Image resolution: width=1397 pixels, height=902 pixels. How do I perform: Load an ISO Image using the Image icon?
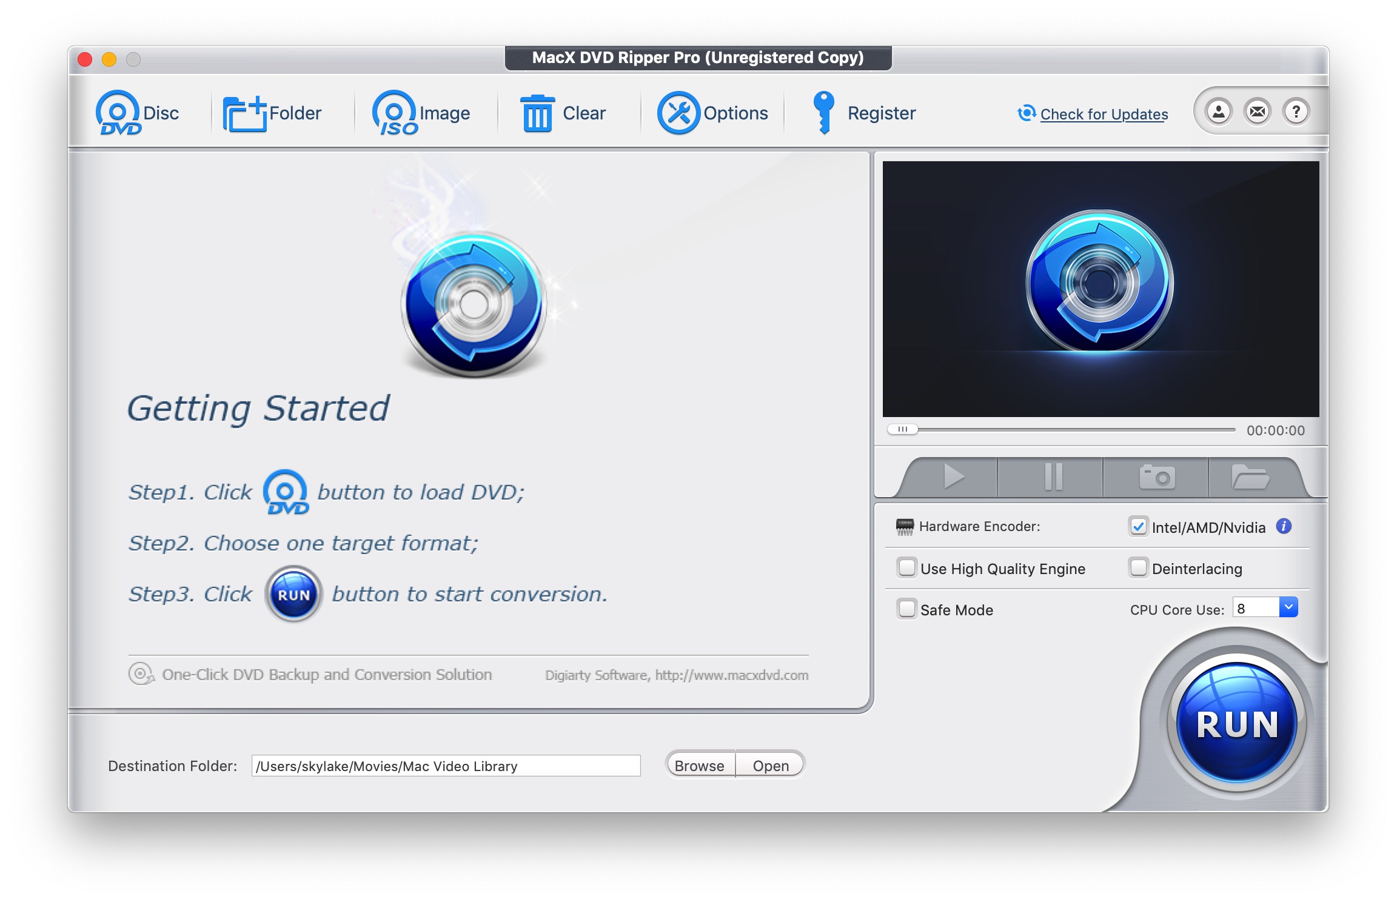click(395, 112)
